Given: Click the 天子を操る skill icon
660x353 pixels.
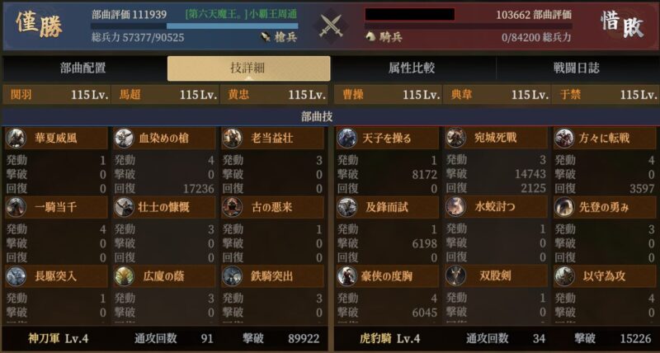Looking at the screenshot, I should pyautogui.click(x=347, y=138).
